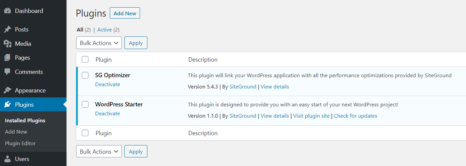Click the SG Optimizer plugin name
The image size is (466, 166).
click(x=112, y=75)
